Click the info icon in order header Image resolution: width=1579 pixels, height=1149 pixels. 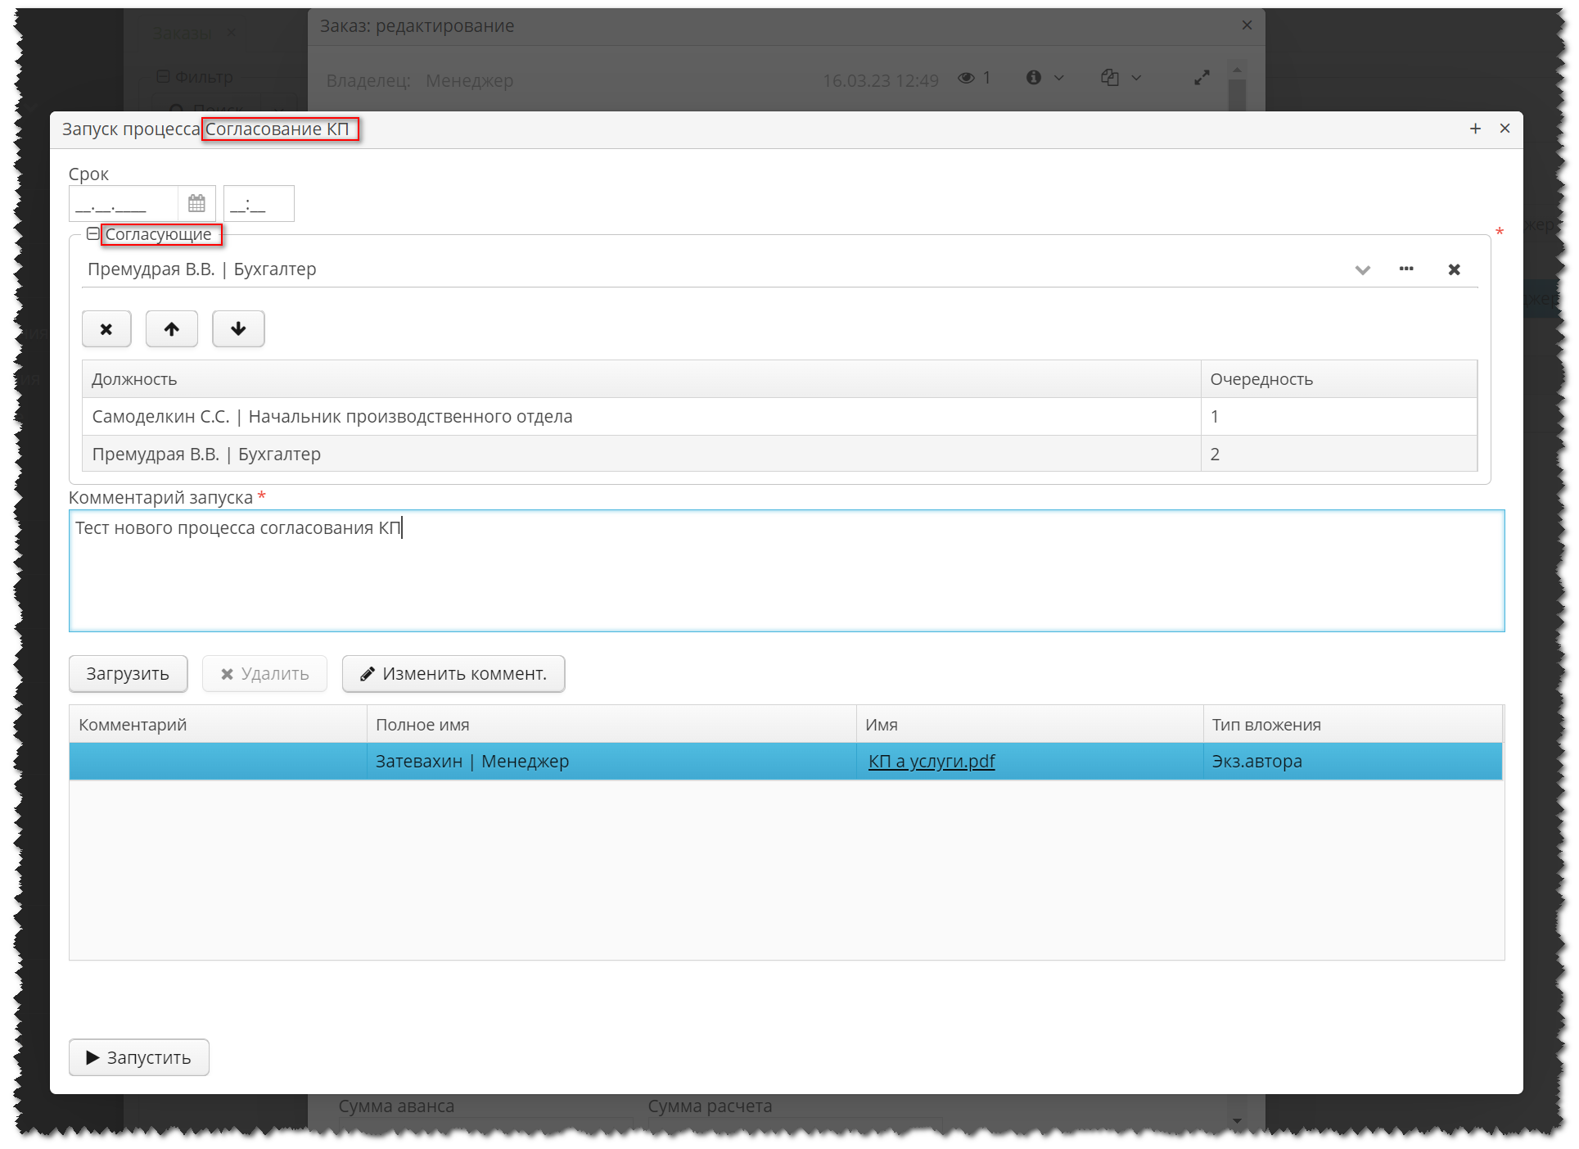1033,78
